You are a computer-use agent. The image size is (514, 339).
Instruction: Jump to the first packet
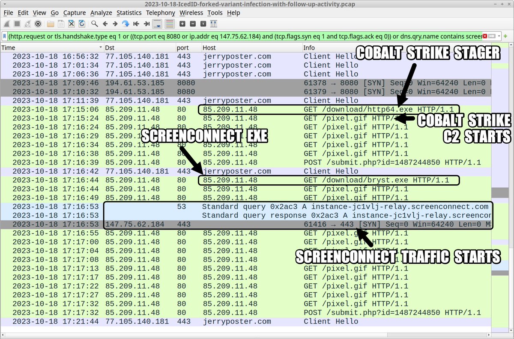(x=136, y=24)
